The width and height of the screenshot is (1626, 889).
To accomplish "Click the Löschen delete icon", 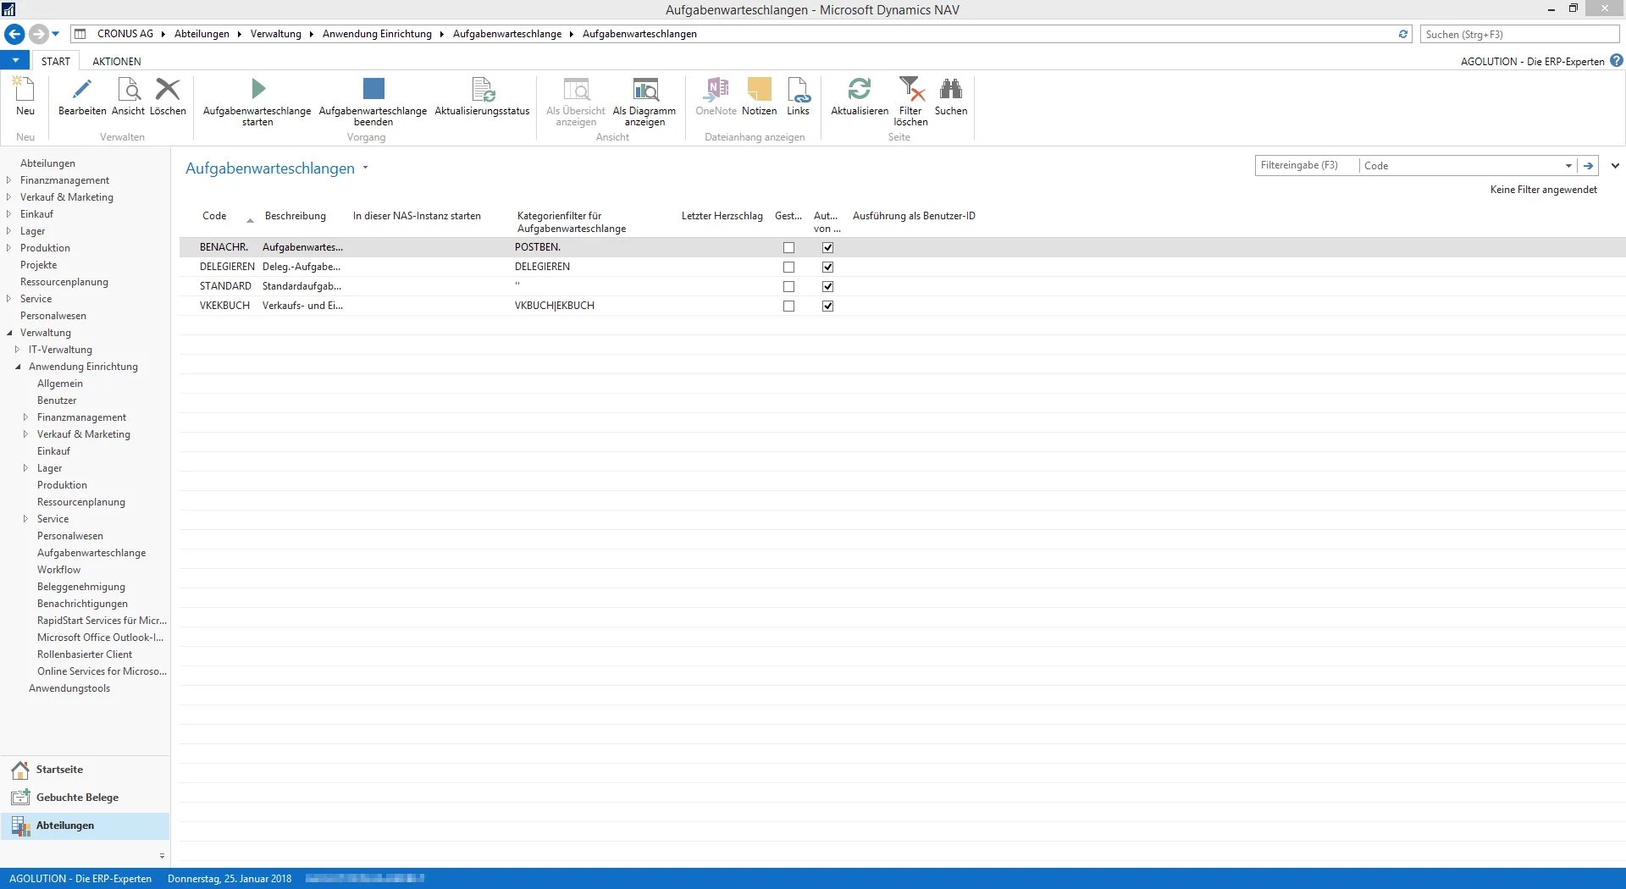I will [168, 89].
